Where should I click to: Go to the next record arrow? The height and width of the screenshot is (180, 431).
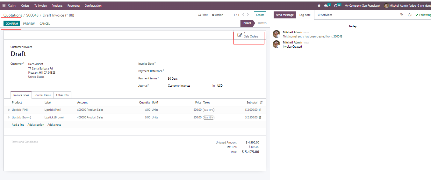(x=248, y=15)
